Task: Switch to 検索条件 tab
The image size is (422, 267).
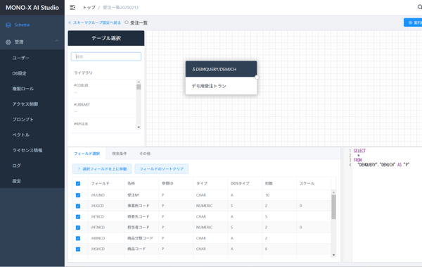Action: (120, 154)
